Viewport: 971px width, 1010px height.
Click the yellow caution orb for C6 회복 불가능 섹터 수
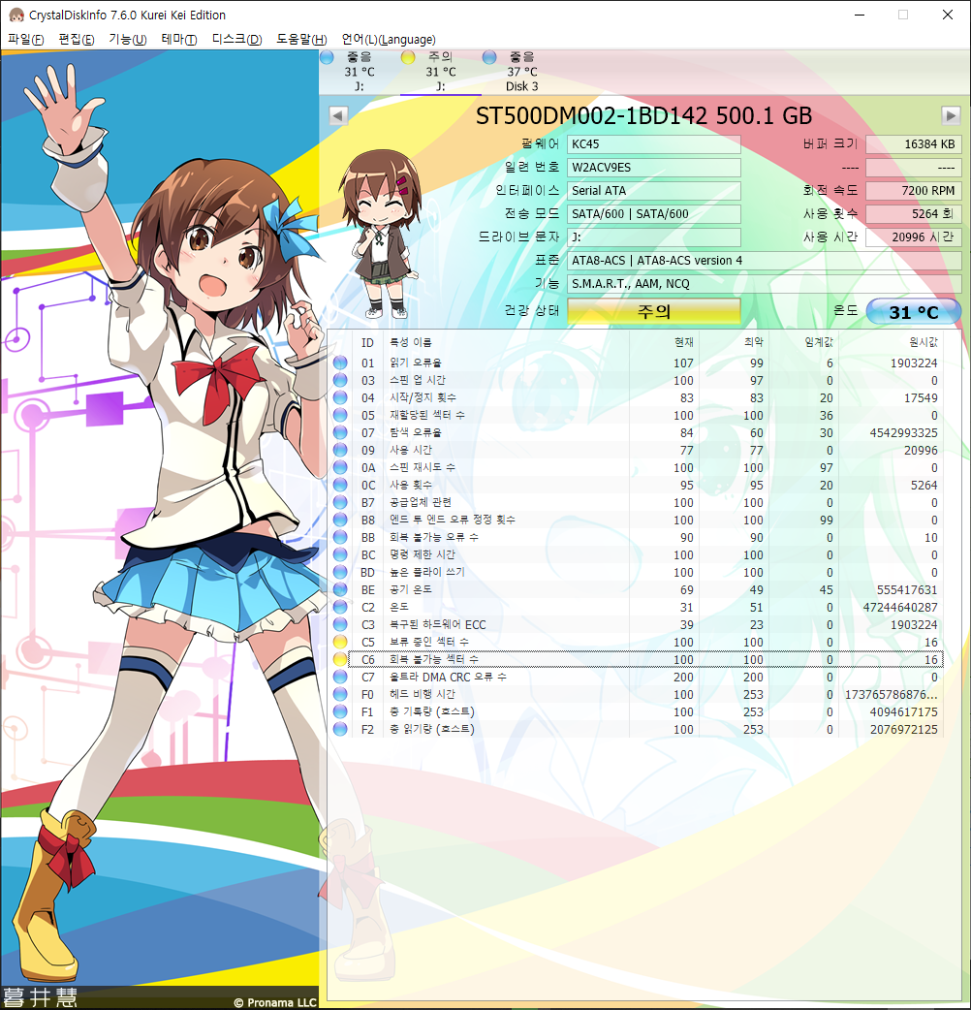click(340, 659)
